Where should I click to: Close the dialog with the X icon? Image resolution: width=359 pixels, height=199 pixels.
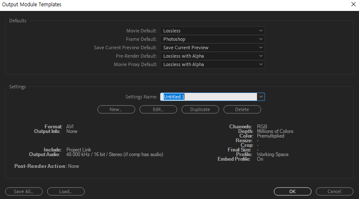353,4
